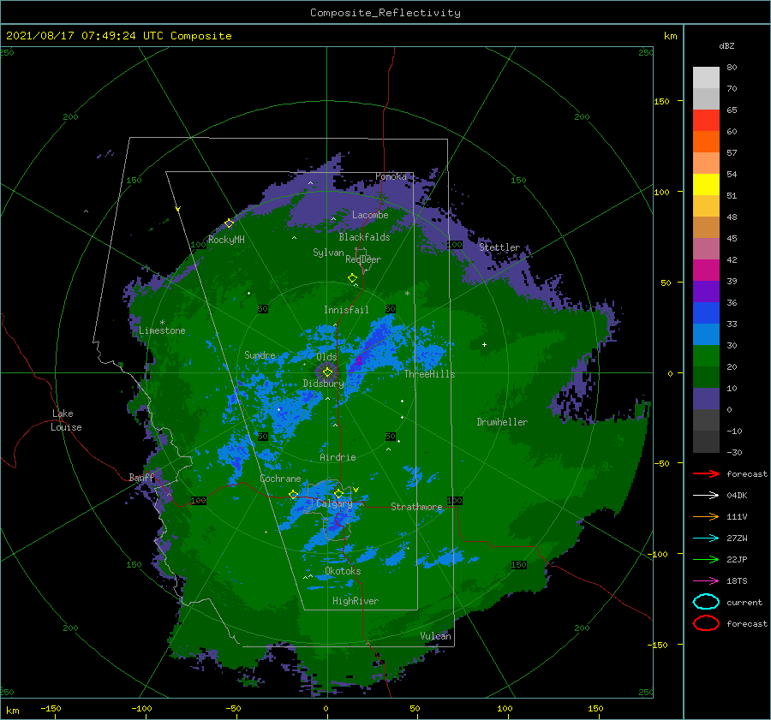Click the red forecast ellipse symbol

(x=706, y=623)
